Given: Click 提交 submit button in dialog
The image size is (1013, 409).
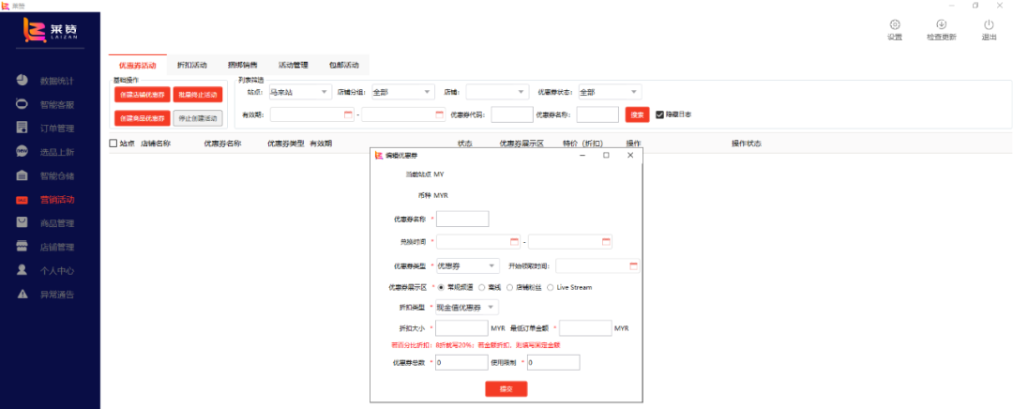Looking at the screenshot, I should [506, 389].
